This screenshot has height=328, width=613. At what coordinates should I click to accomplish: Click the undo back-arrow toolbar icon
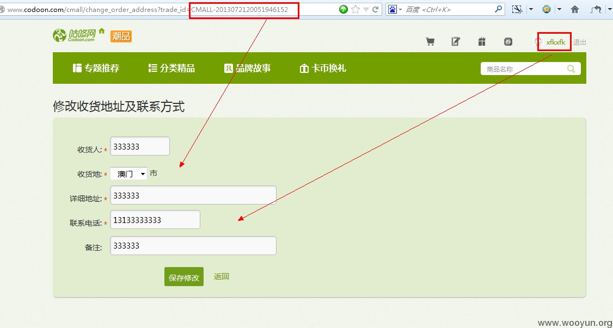point(597,9)
